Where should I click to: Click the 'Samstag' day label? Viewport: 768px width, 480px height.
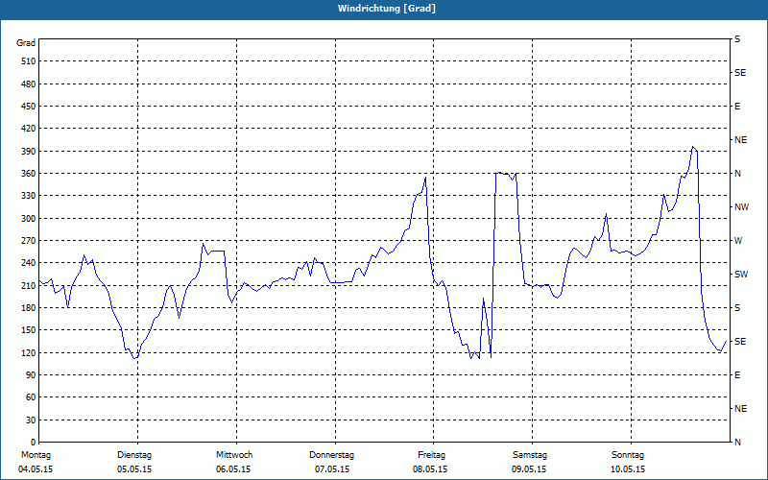coord(530,455)
